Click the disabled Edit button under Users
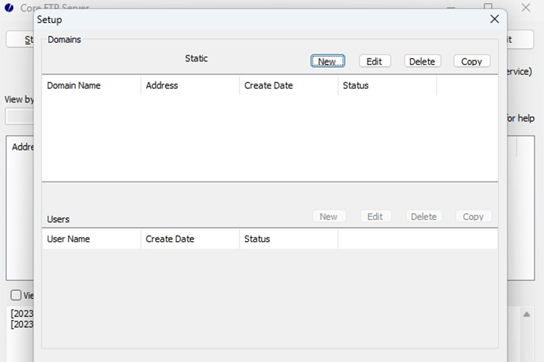 click(x=375, y=217)
